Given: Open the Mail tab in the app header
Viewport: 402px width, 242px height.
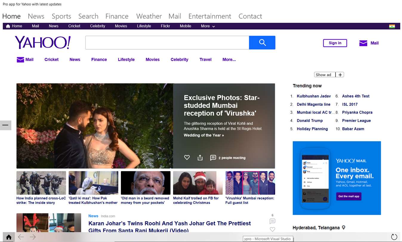Looking at the screenshot, I should coord(175,16).
